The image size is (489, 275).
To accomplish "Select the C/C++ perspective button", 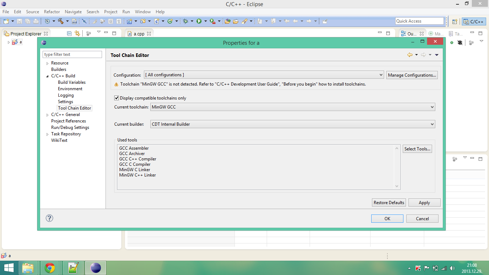I will click(x=474, y=21).
